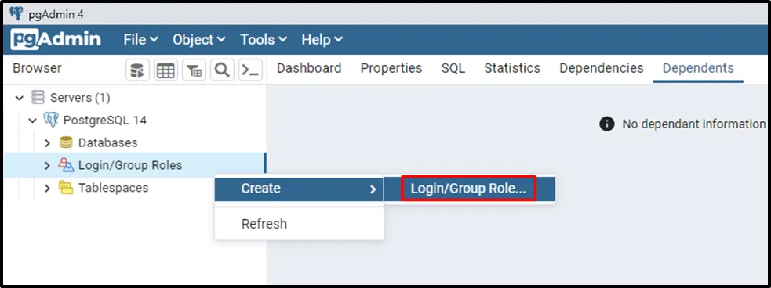Open the Search Objects magnifier icon

[222, 70]
